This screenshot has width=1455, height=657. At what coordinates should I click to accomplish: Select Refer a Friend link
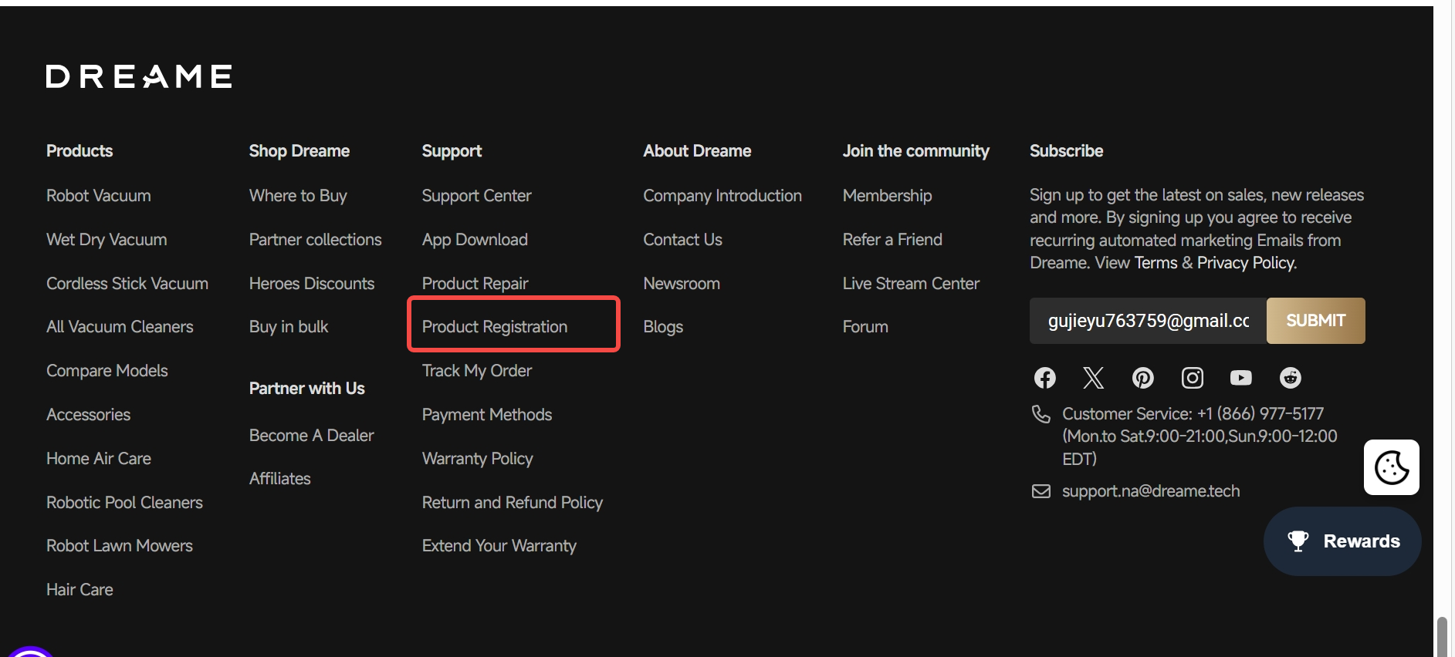coord(892,240)
